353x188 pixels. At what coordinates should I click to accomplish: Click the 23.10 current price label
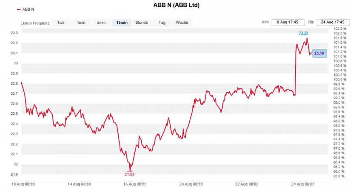319,53
